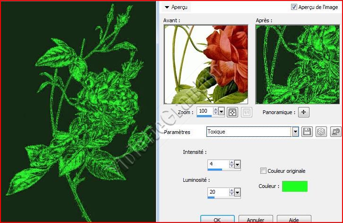Click the Aide button

[x=293, y=220]
